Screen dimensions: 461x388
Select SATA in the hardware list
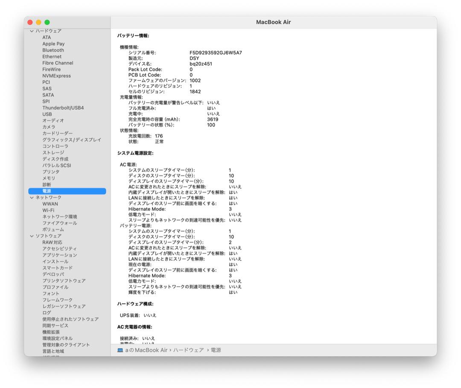click(48, 95)
